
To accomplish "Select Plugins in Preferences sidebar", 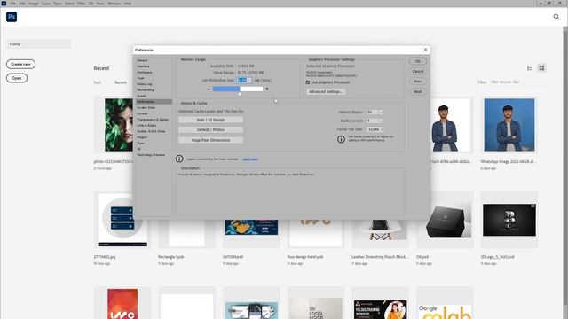I will tap(142, 137).
